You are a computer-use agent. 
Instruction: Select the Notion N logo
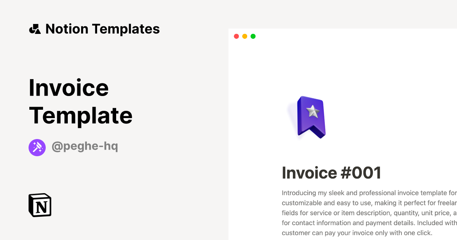tap(40, 205)
